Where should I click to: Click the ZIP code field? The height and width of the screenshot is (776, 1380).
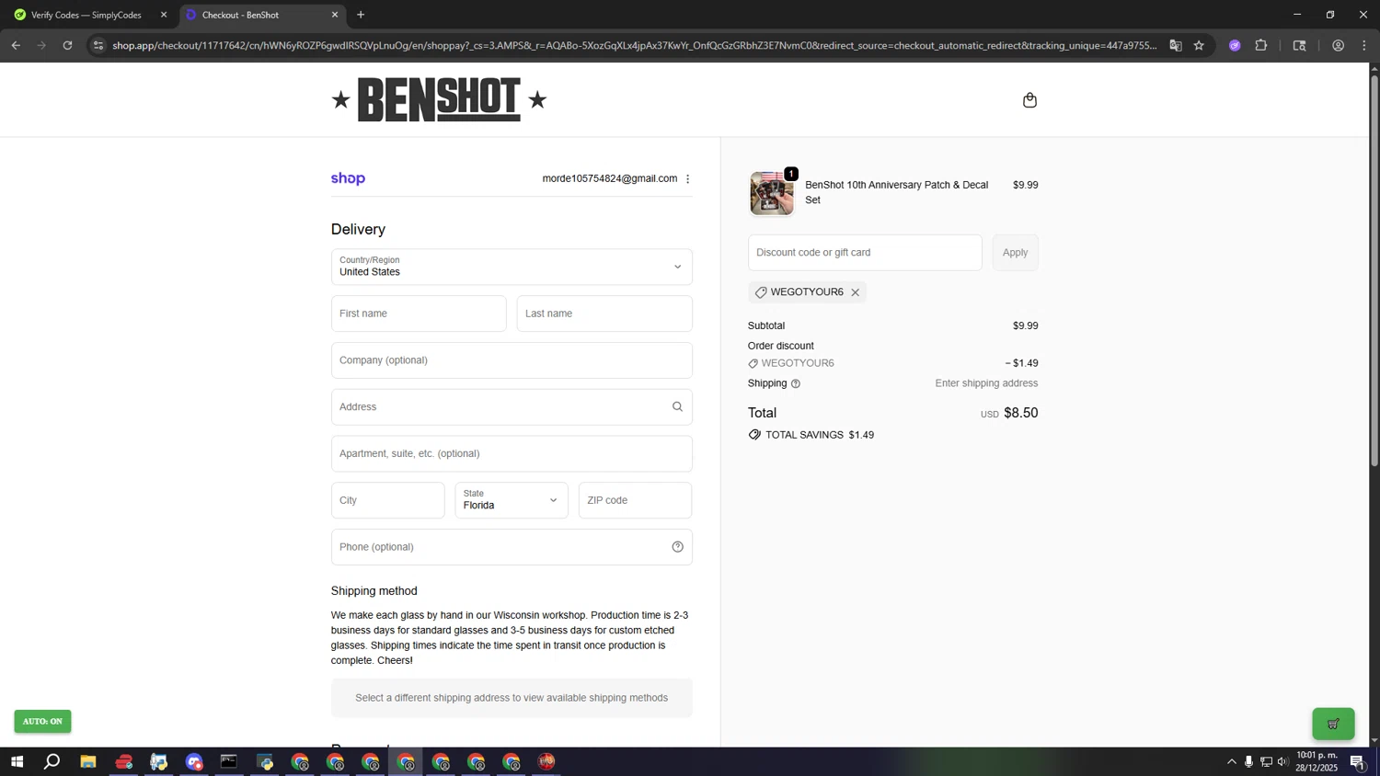pyautogui.click(x=635, y=500)
